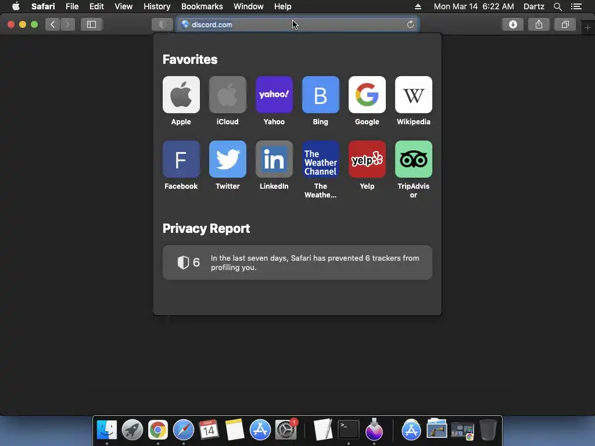Open the LinkedIn favorite

pyautogui.click(x=274, y=159)
